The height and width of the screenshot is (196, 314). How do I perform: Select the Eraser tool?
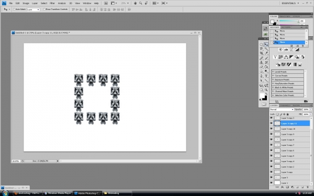(x=262, y=67)
